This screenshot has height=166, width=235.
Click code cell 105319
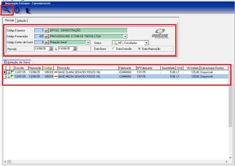(48, 77)
